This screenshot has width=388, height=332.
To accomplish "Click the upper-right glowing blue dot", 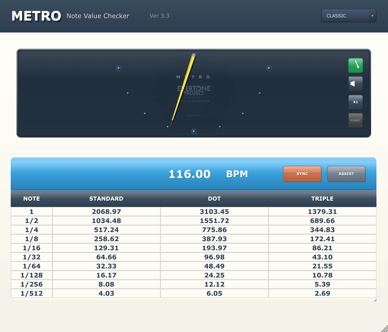I will 269,68.
